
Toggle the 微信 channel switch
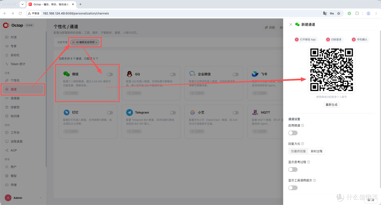pyautogui.click(x=110, y=74)
